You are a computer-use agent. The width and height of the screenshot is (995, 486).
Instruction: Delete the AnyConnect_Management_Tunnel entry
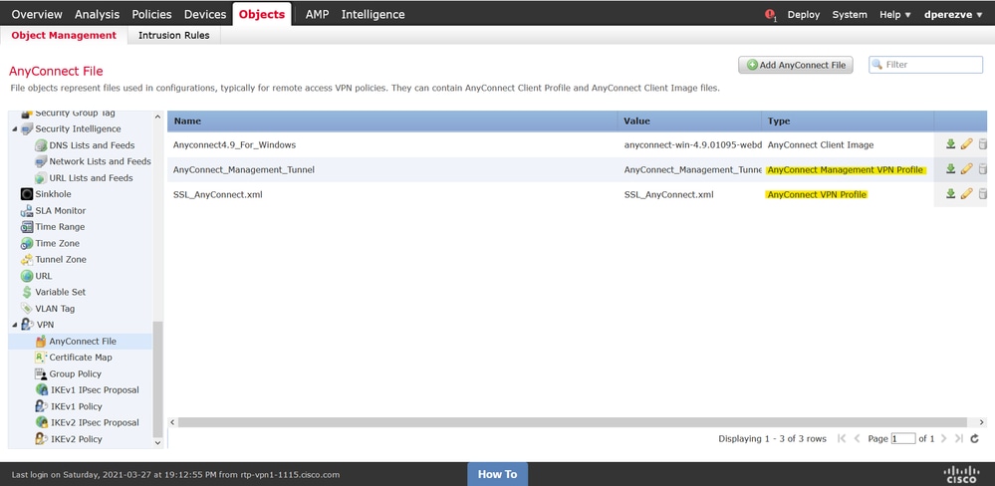click(x=983, y=168)
